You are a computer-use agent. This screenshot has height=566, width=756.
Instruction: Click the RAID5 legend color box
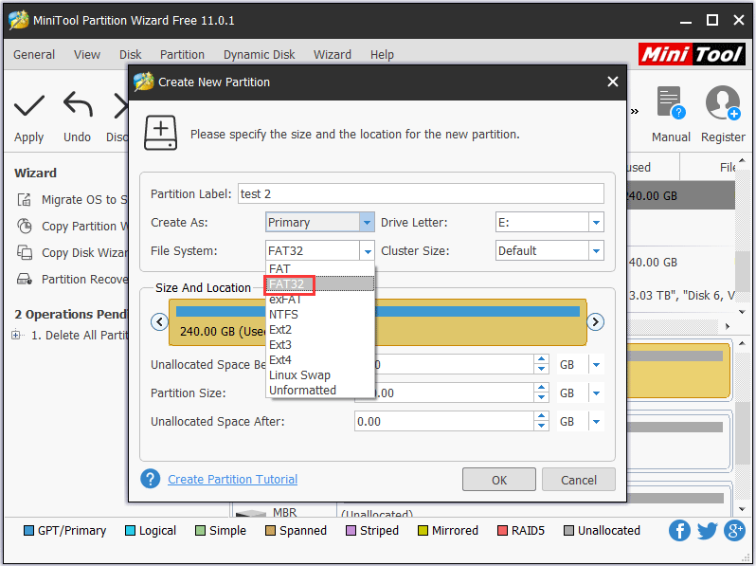point(502,530)
